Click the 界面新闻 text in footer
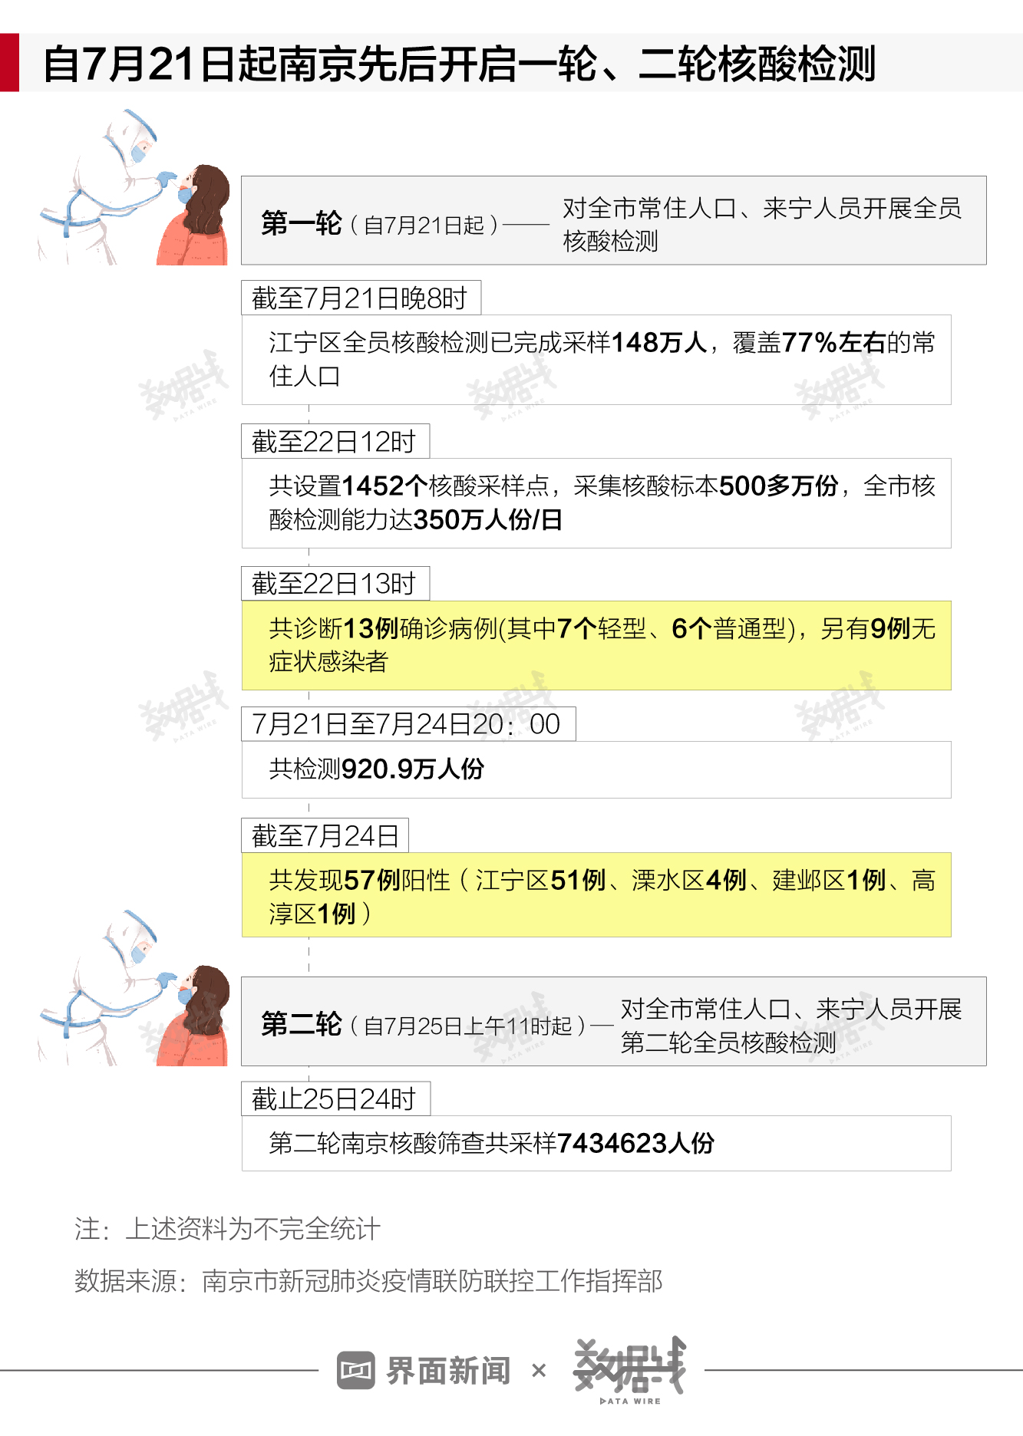This screenshot has width=1023, height=1436. 448,1371
